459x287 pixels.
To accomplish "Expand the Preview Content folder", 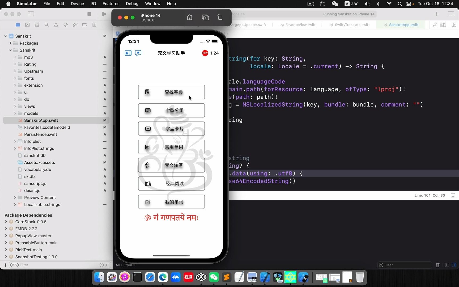I will (15, 197).
